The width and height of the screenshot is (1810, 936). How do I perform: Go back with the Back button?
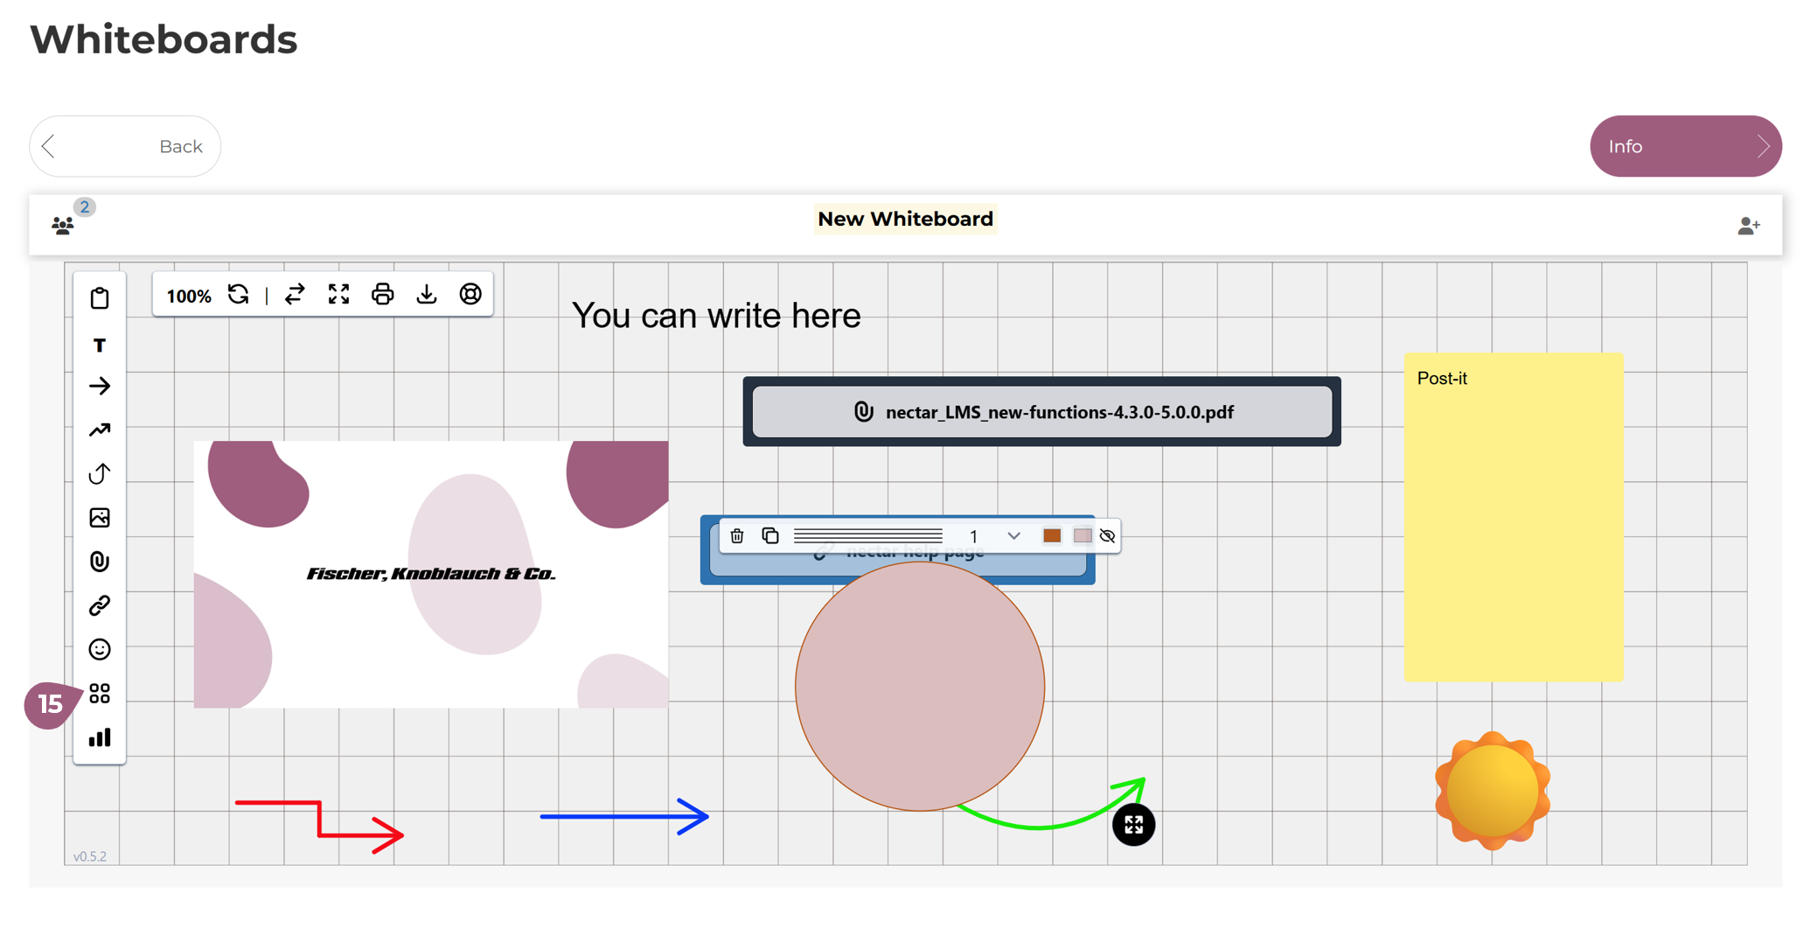(125, 146)
